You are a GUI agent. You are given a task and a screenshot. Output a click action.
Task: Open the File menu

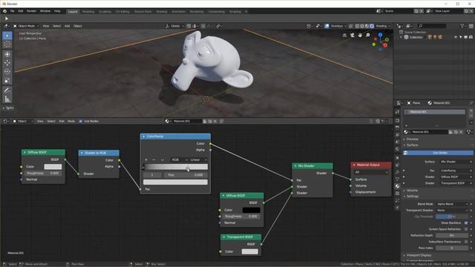[12, 11]
